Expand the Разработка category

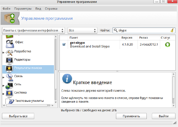pos(3,53)
